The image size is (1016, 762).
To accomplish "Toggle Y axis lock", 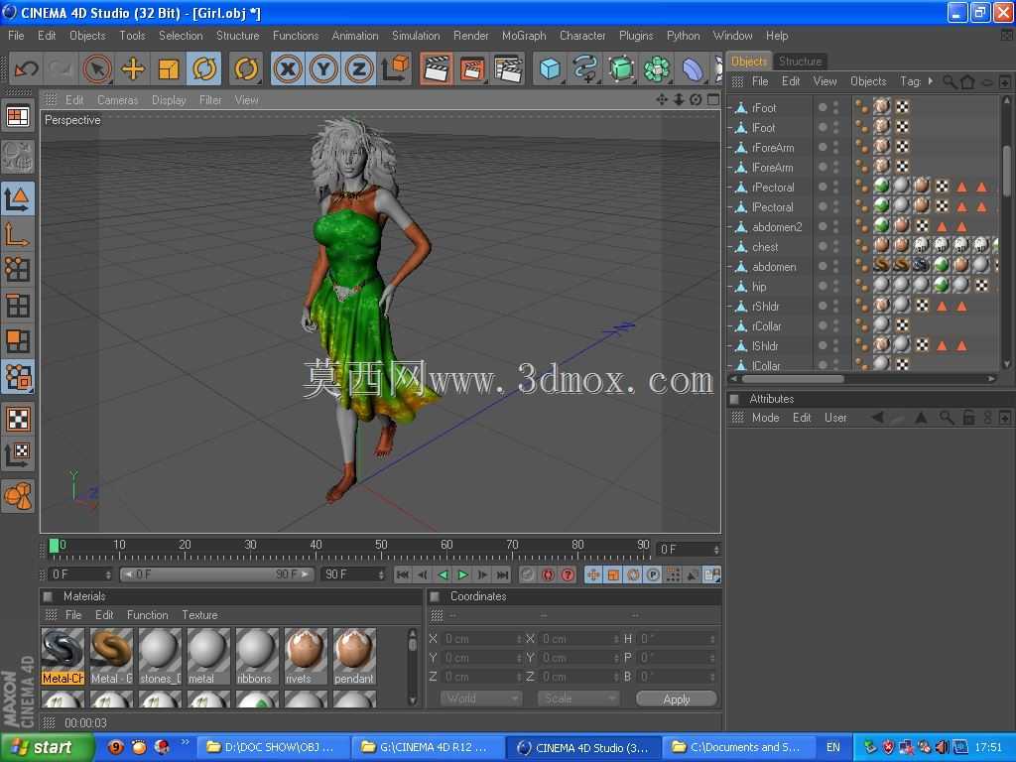I will [x=323, y=68].
